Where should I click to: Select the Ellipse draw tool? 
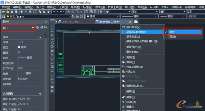[x=52, y=59]
